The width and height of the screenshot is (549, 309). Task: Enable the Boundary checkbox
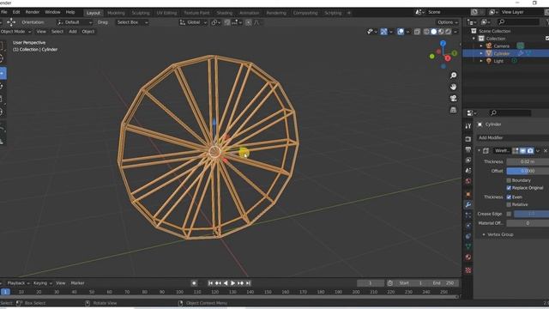click(509, 180)
